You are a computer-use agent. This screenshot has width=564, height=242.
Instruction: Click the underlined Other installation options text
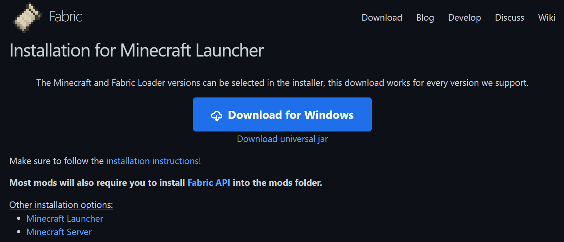61,205
